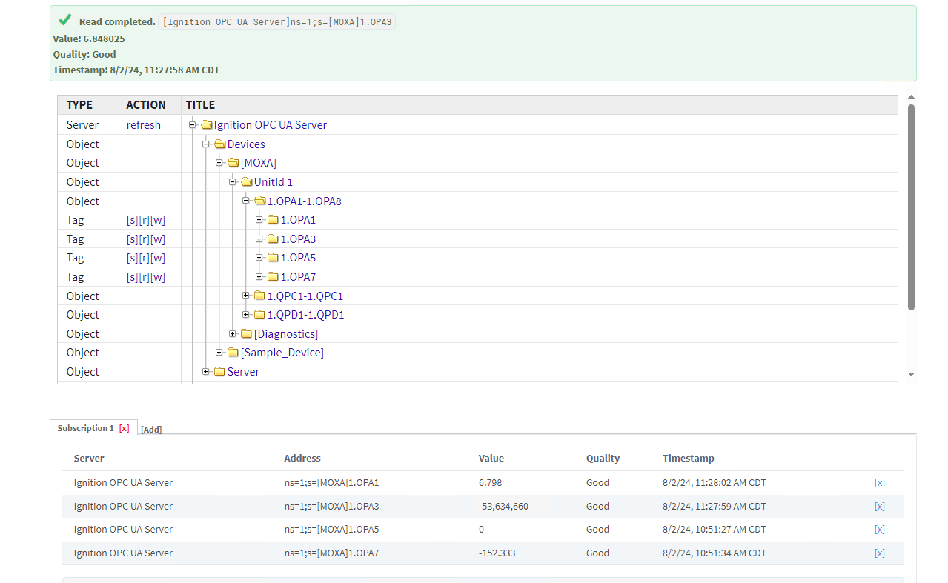Click the Devices folder icon
This screenshot has width=948, height=583.
pos(220,144)
